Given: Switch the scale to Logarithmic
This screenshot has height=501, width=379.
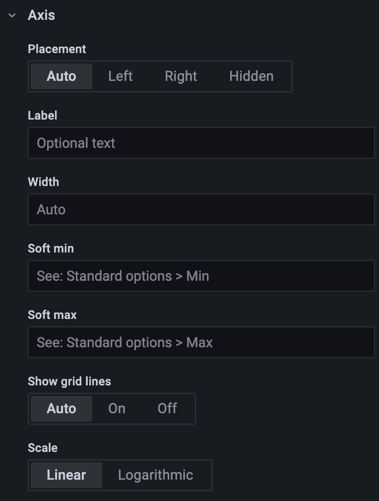Looking at the screenshot, I should pyautogui.click(x=156, y=475).
